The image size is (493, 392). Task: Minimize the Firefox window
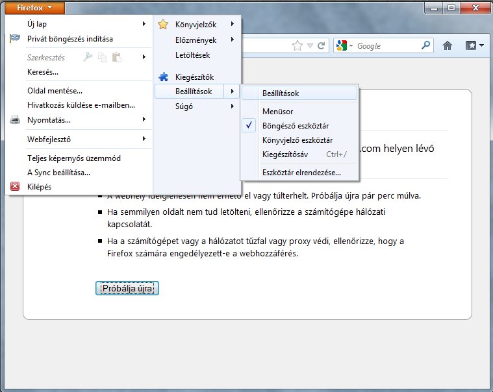pyautogui.click(x=434, y=8)
